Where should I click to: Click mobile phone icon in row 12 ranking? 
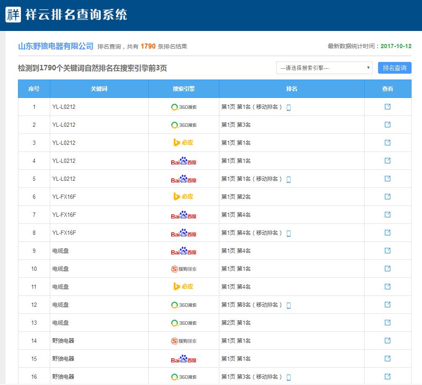(288, 305)
